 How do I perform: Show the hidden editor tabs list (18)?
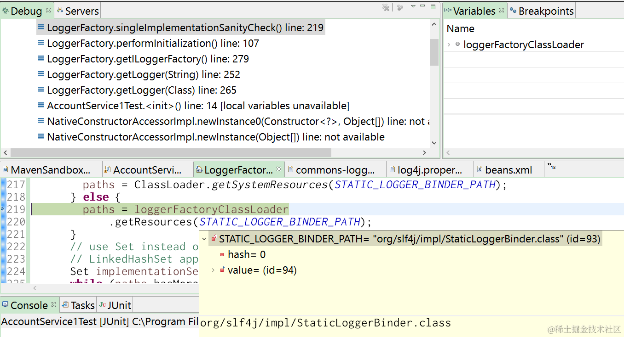tap(551, 166)
